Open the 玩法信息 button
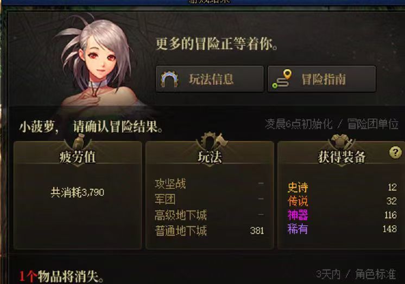 point(210,79)
